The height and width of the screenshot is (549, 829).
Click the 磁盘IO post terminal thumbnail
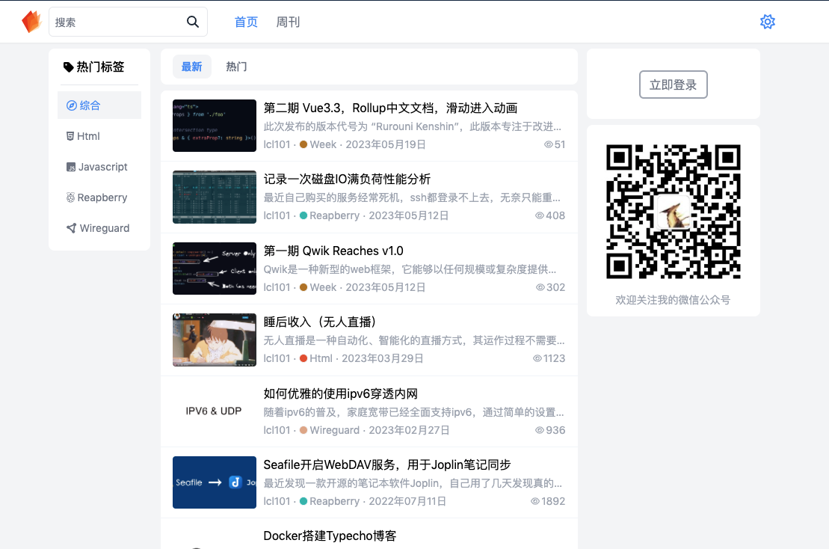coord(214,197)
